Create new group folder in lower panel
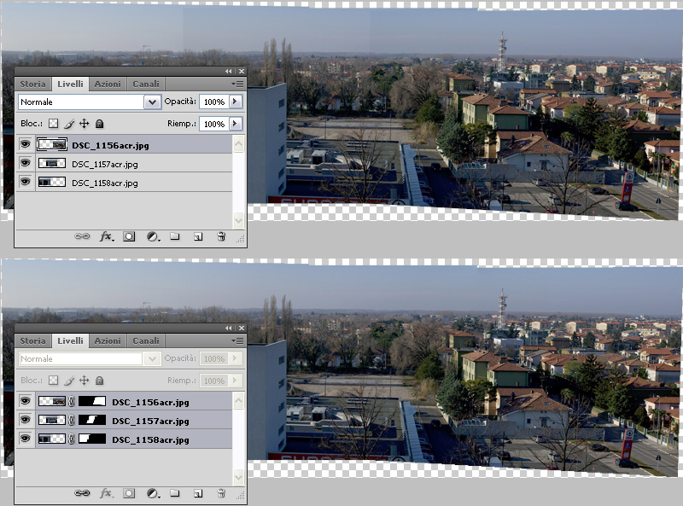Image resolution: width=683 pixels, height=506 pixels. [x=174, y=493]
